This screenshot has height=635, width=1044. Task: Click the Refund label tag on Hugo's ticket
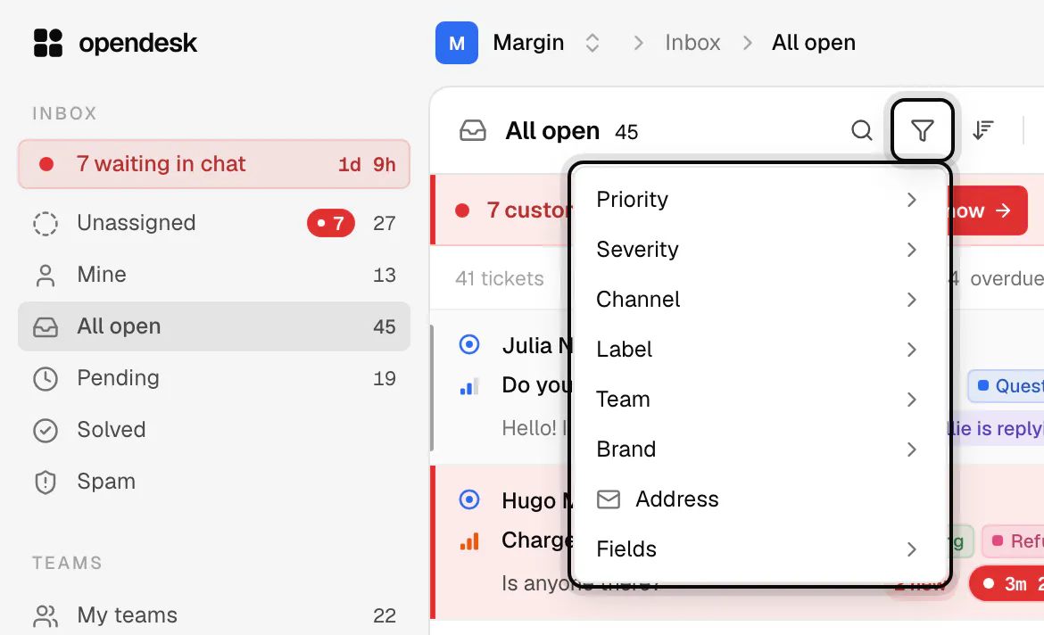click(x=1013, y=541)
